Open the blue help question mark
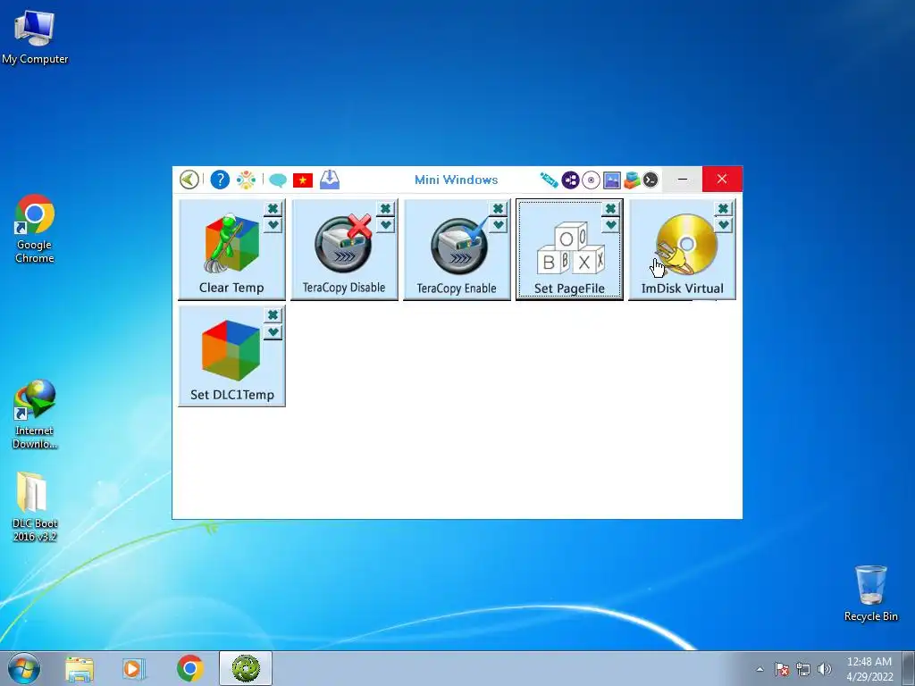Image resolution: width=915 pixels, height=686 pixels. click(x=220, y=180)
